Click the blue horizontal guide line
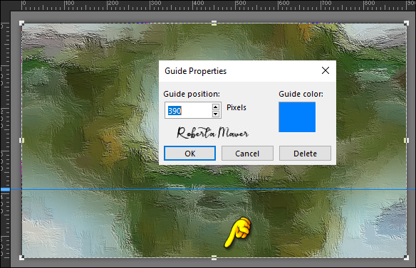 (x=212, y=189)
